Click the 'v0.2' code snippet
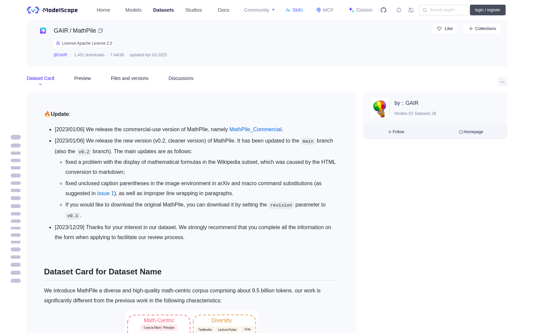Viewport: 534px width, 333px height. (x=84, y=152)
